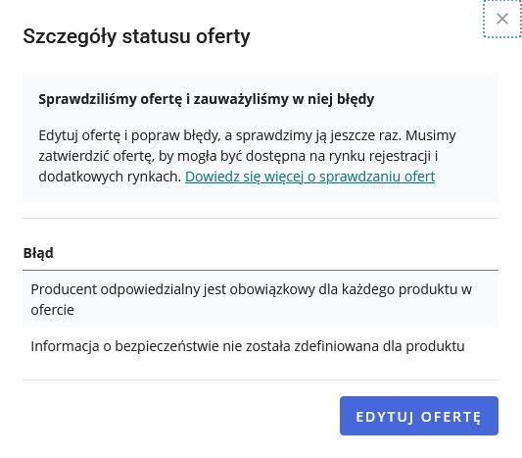
Task: Click the 'dodatkowych rynkach.' text before the link
Action: (x=110, y=177)
